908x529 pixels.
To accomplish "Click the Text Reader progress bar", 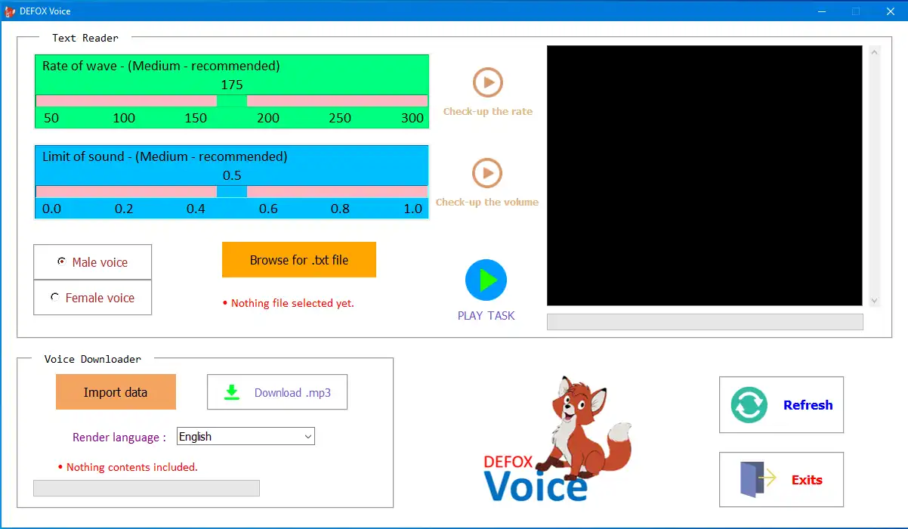I will [705, 322].
